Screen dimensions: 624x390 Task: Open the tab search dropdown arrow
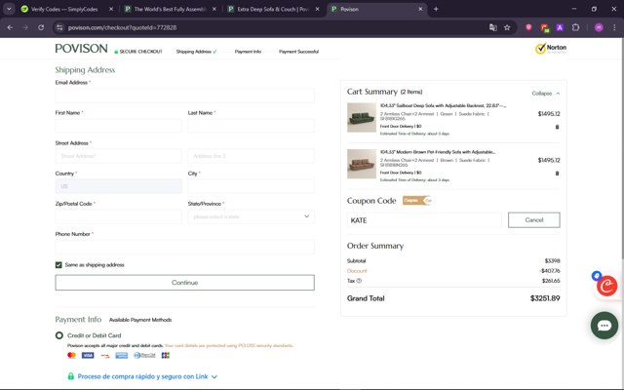tap(9, 9)
